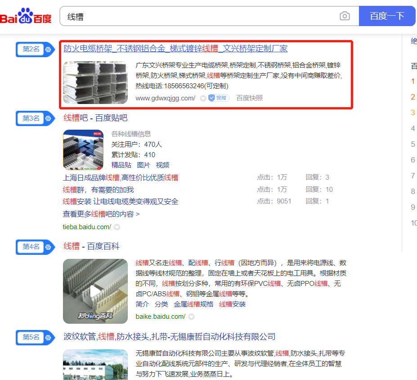Jump to 简介 section of Baike entry

tap(142, 304)
